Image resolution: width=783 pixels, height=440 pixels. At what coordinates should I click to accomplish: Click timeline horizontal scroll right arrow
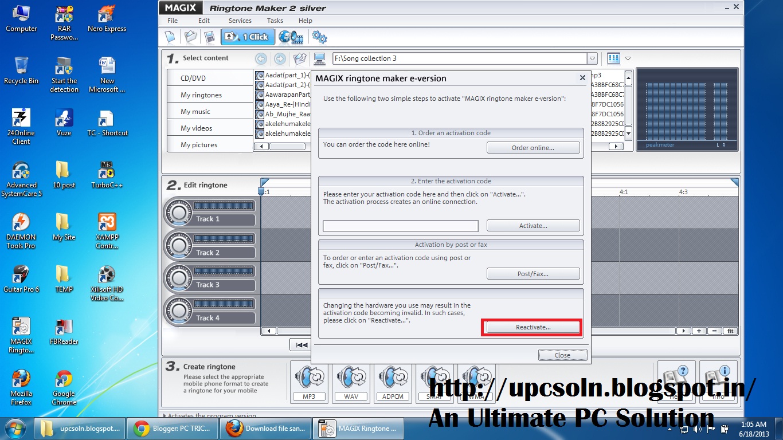point(683,331)
